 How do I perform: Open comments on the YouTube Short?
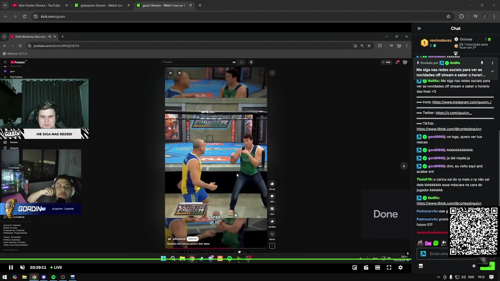(x=272, y=209)
